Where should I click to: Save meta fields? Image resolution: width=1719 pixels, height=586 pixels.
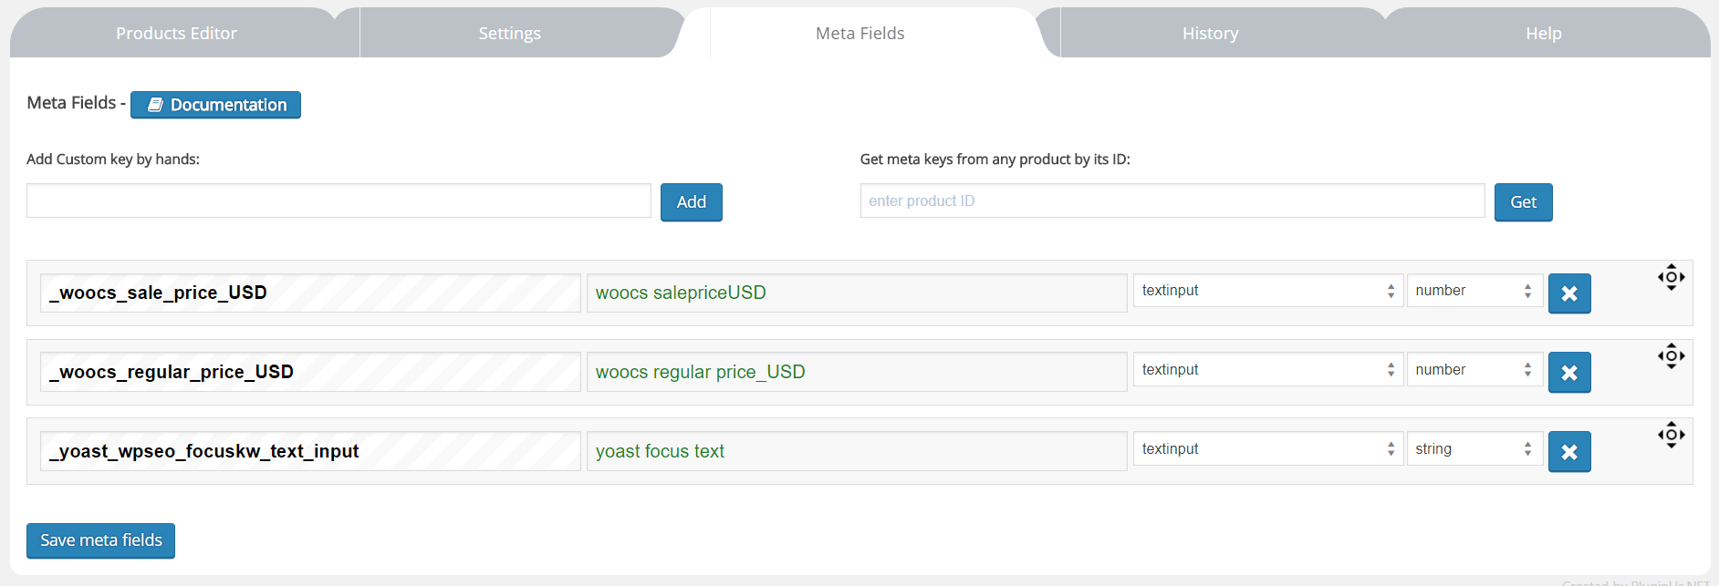coord(100,540)
